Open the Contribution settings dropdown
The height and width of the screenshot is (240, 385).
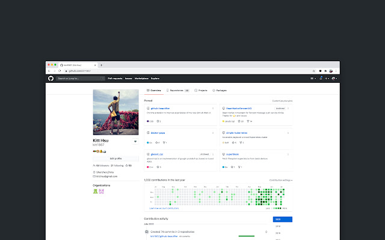pos(281,180)
